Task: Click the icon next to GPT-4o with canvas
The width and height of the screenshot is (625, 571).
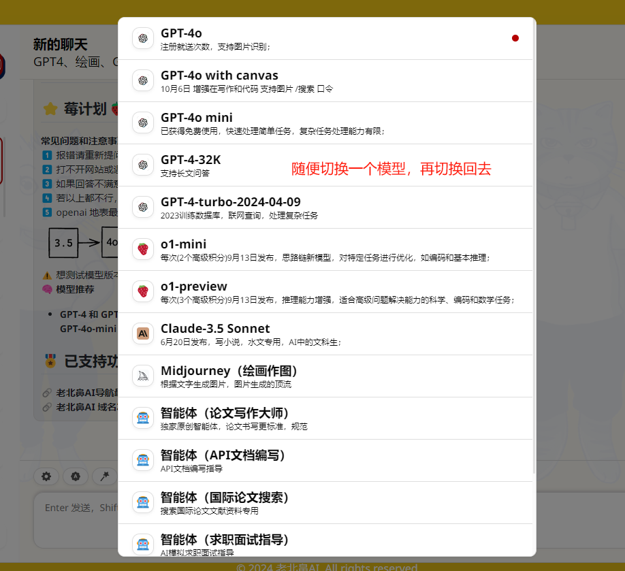Action: 143,80
